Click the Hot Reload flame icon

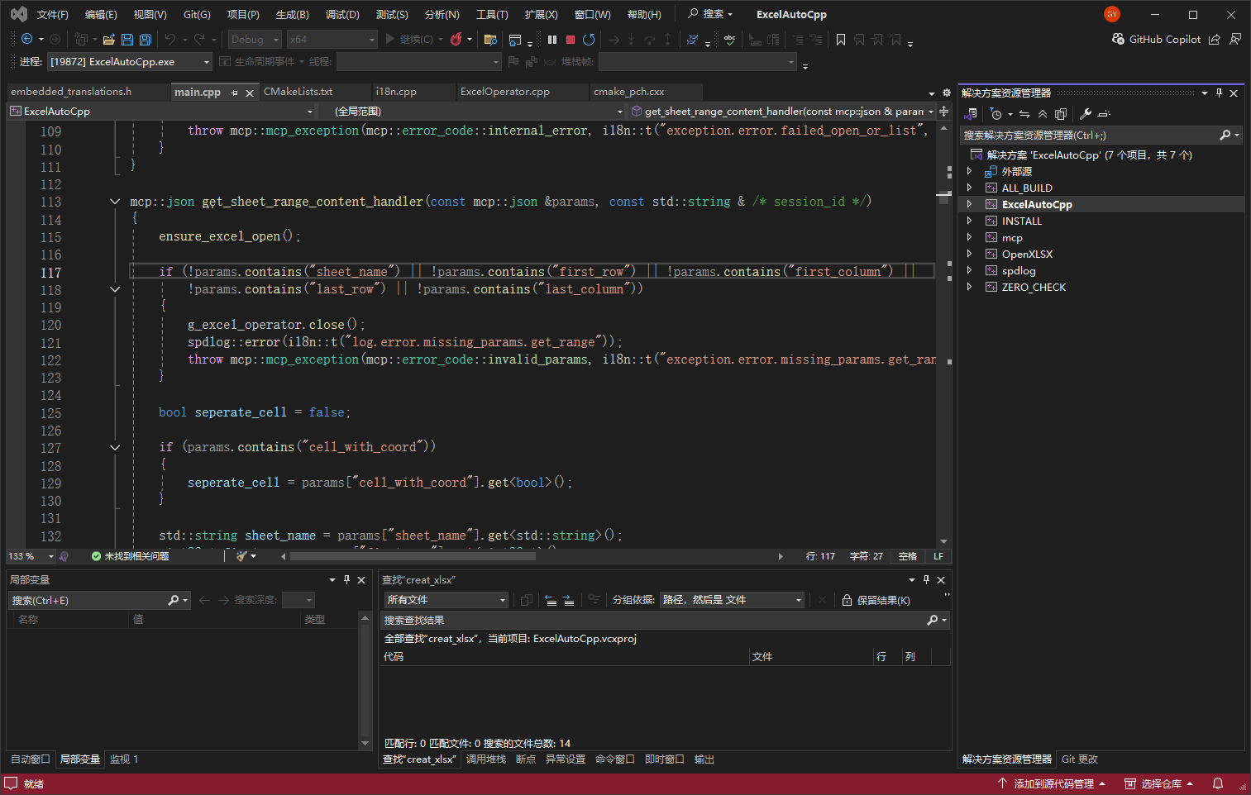point(456,39)
